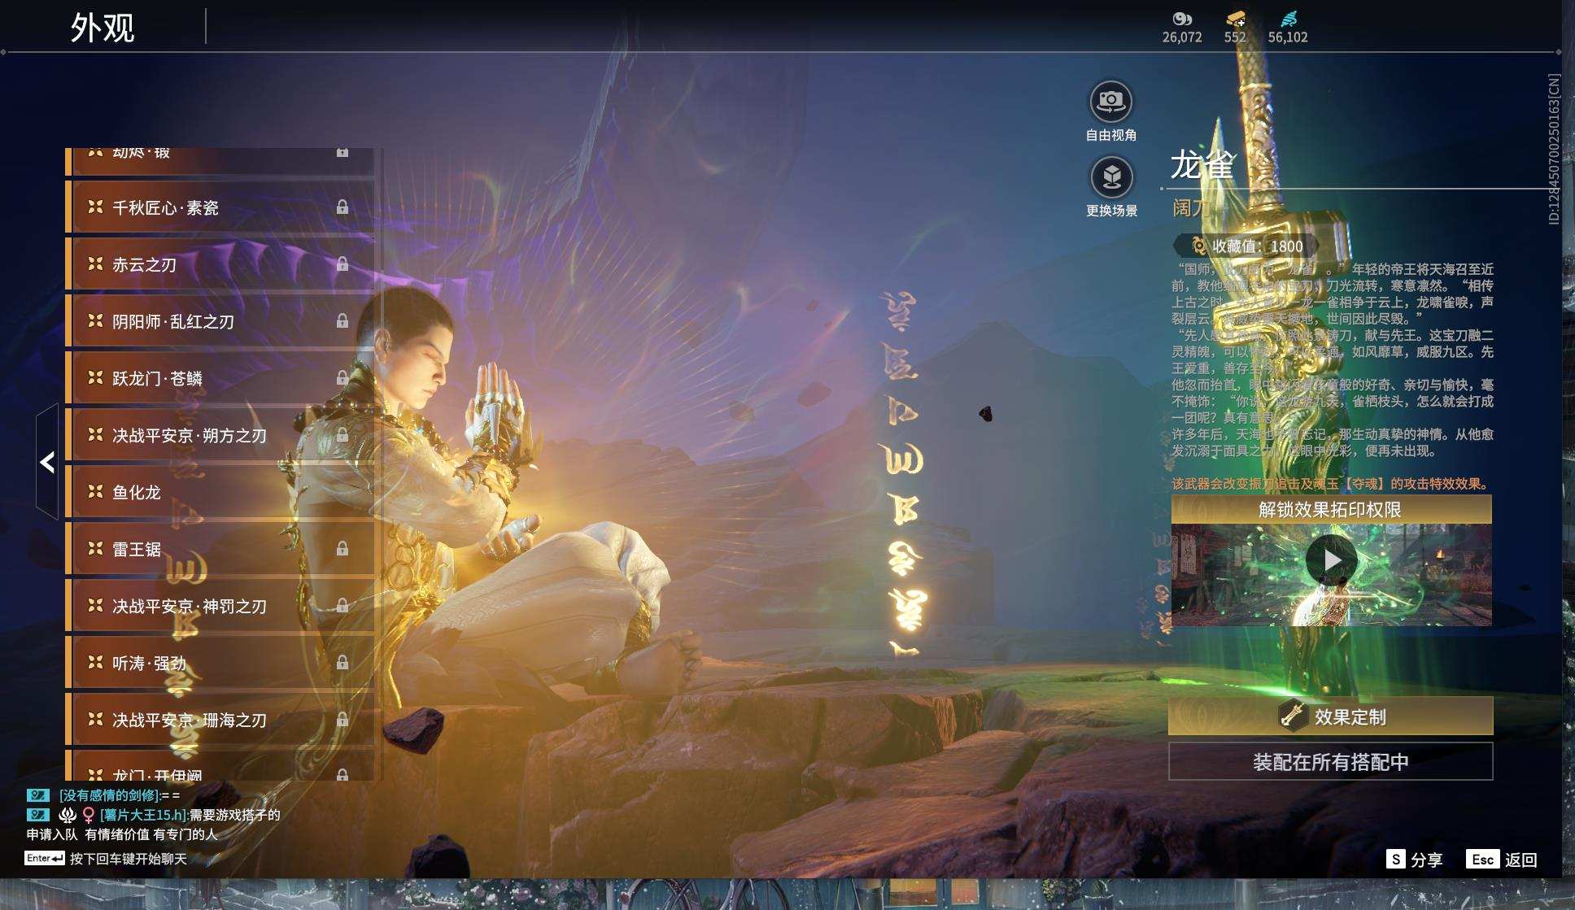
Task: Click the lotus badge icon in chat
Action: 68,815
